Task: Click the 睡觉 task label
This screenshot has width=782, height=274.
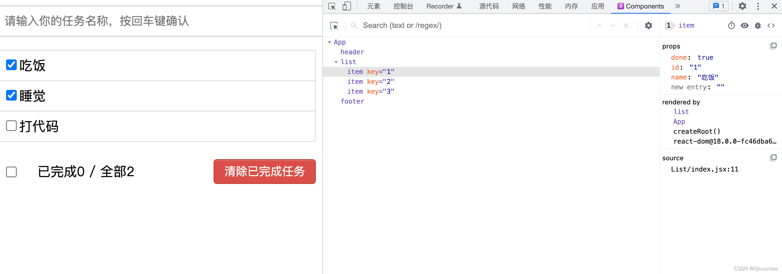Action: point(32,96)
